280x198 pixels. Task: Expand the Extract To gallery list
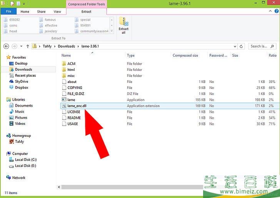112,31
